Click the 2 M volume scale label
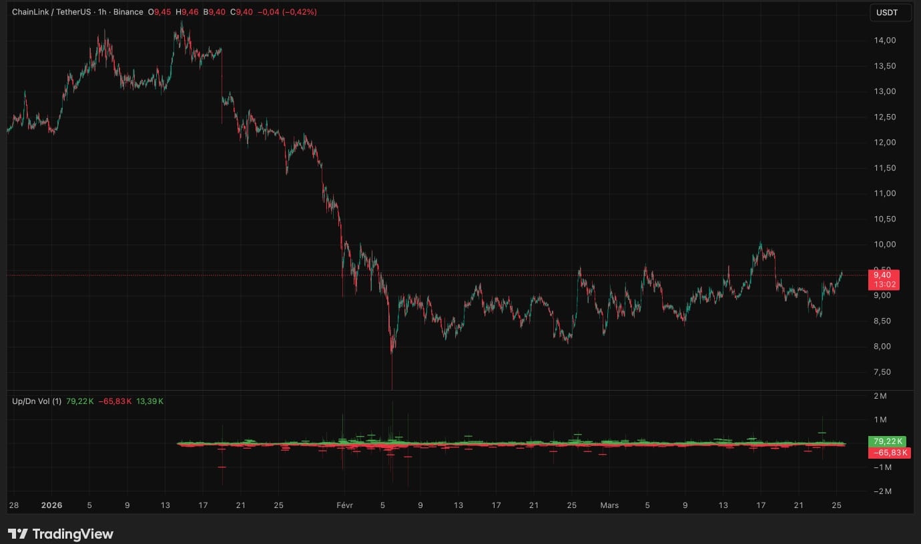Screen dimensions: 921x544 pos(880,396)
